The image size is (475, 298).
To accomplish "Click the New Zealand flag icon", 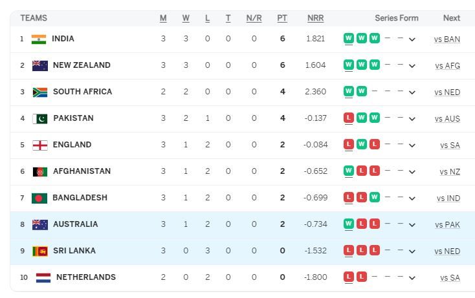I will click(40, 65).
